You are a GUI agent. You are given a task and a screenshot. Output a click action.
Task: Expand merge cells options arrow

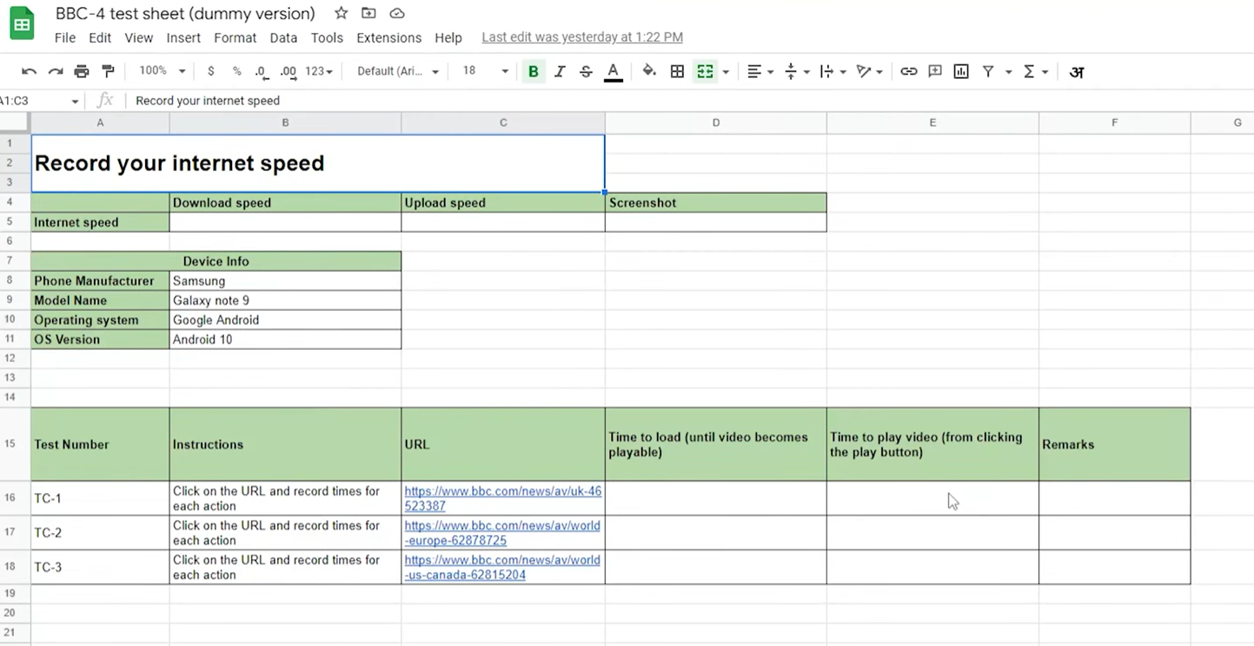coord(726,71)
